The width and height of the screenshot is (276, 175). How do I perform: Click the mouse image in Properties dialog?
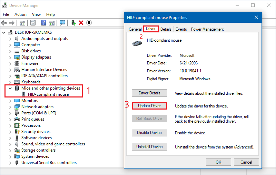(137, 43)
